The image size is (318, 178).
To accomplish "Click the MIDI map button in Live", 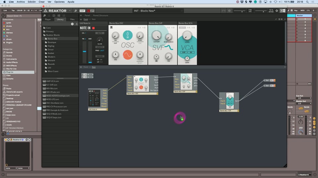I will (x=302, y=11).
